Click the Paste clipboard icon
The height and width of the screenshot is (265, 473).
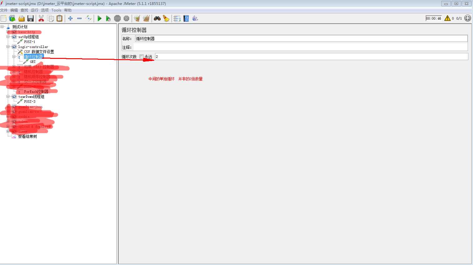pyautogui.click(x=59, y=18)
